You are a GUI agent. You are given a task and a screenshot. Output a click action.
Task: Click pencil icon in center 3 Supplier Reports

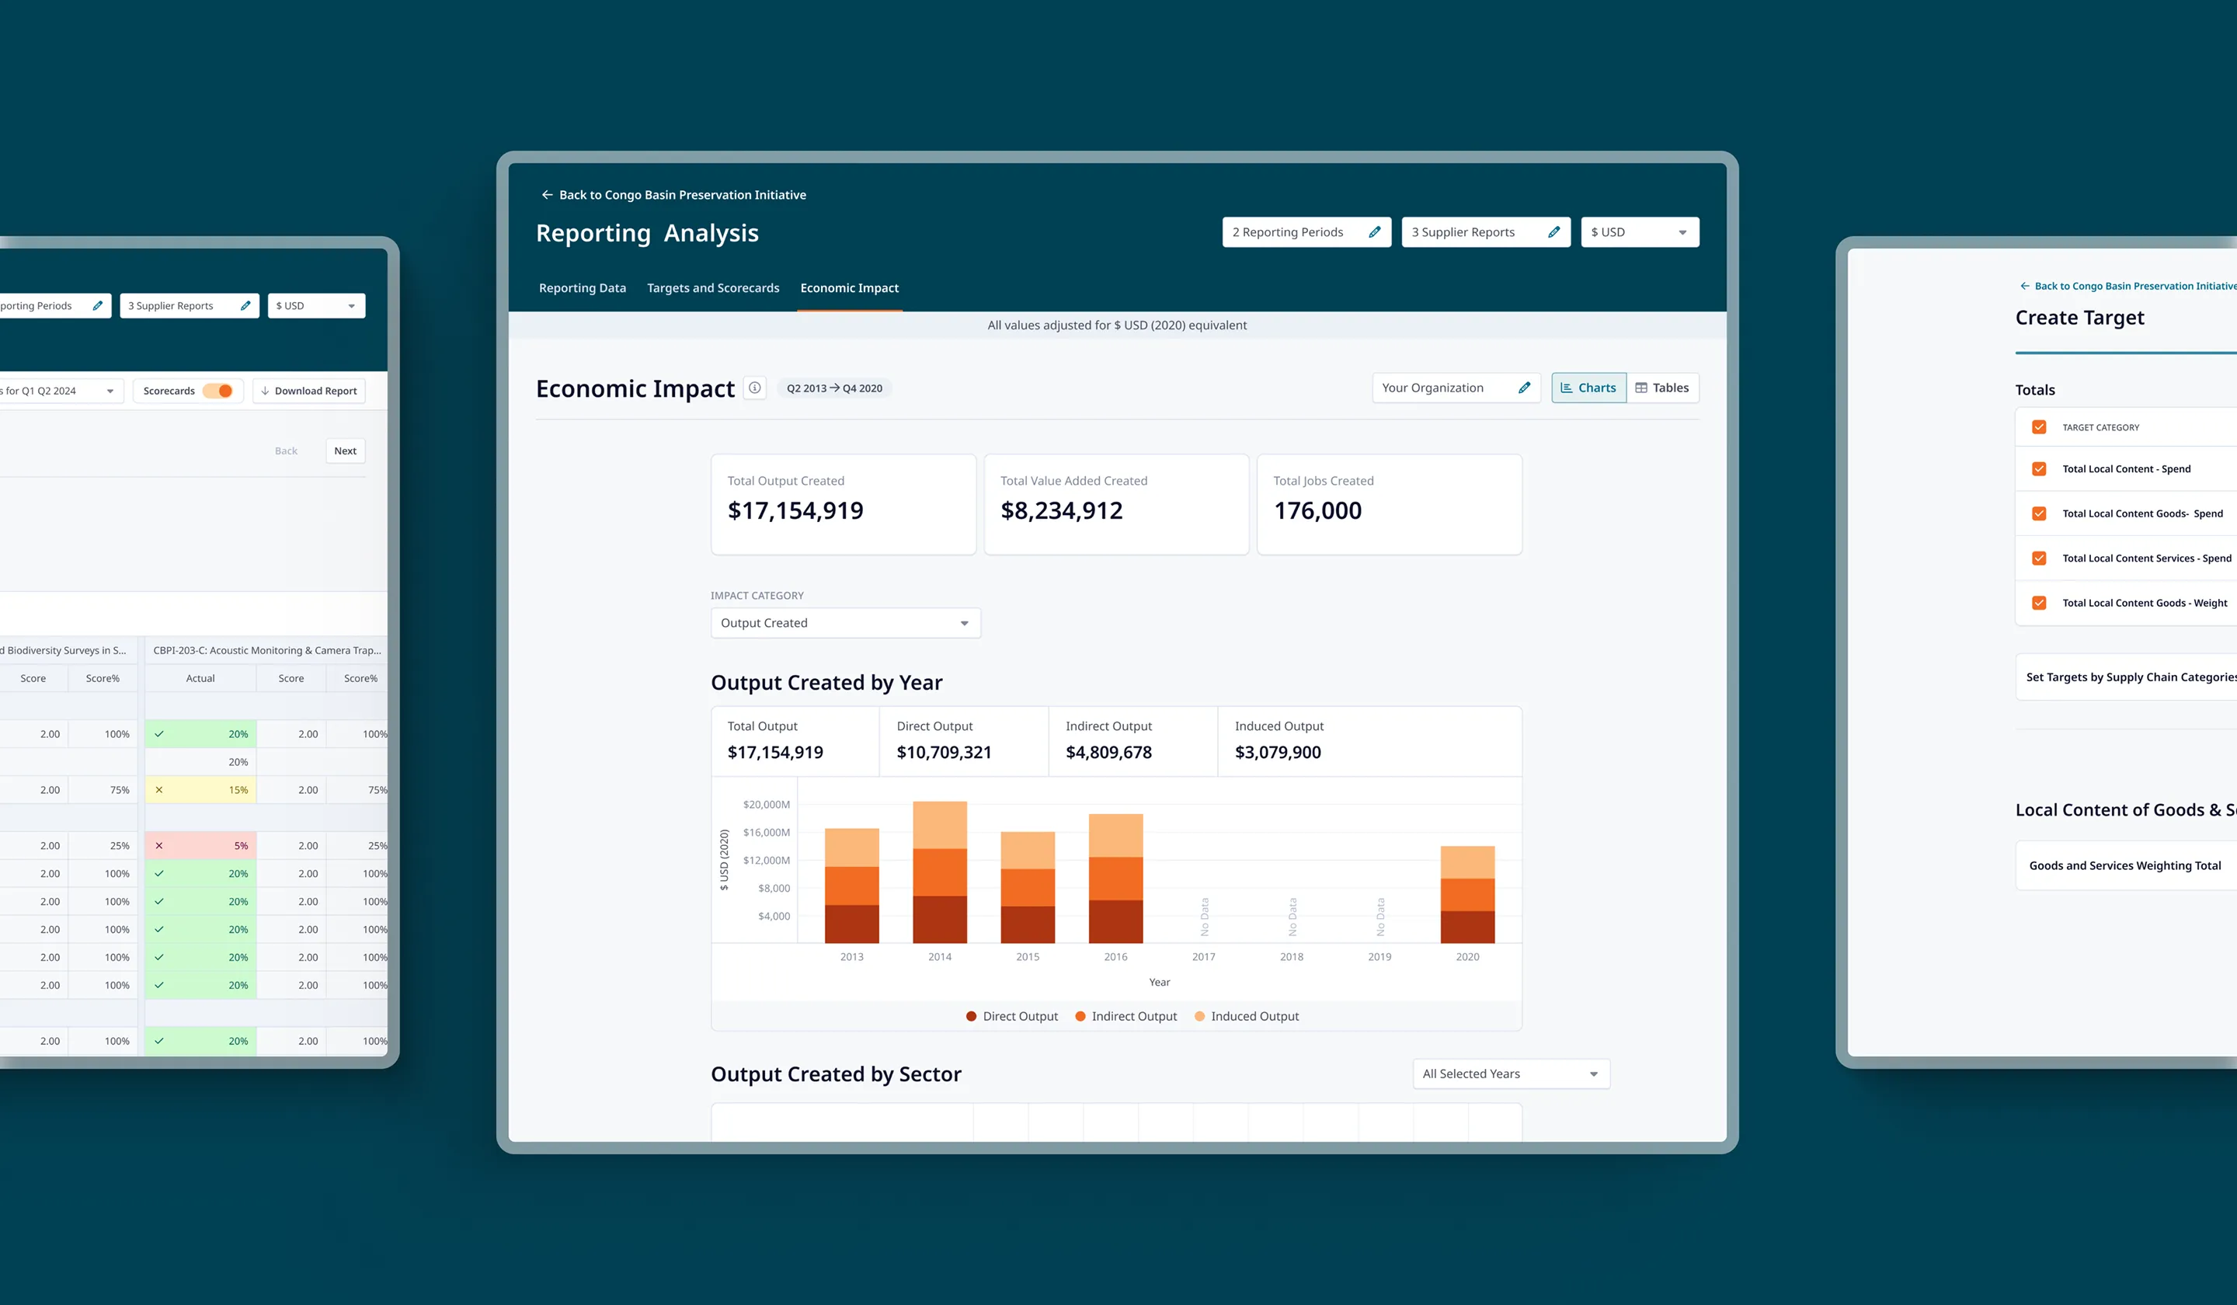click(x=1553, y=232)
